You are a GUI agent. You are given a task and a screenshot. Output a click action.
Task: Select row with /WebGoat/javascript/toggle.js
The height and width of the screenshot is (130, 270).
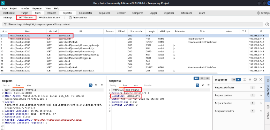click(x=135, y=58)
